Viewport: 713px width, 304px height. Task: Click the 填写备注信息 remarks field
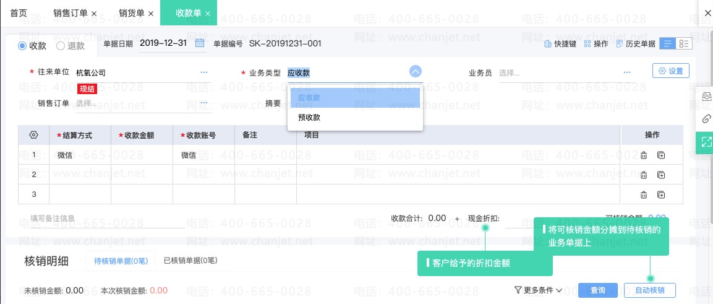(108, 219)
